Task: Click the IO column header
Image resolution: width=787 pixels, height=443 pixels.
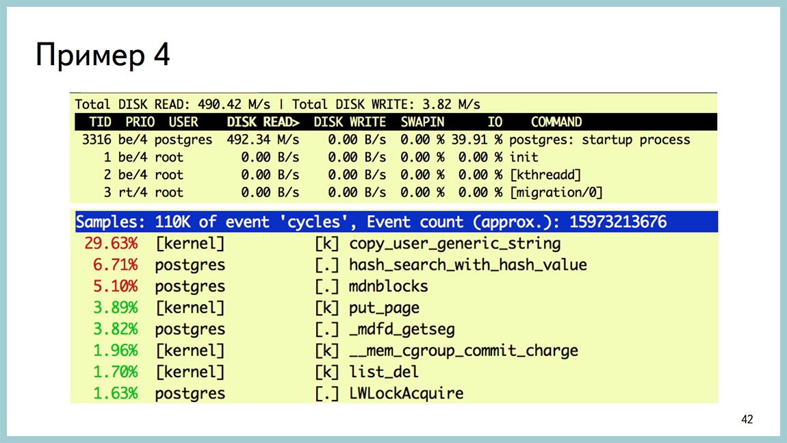Action: click(495, 122)
